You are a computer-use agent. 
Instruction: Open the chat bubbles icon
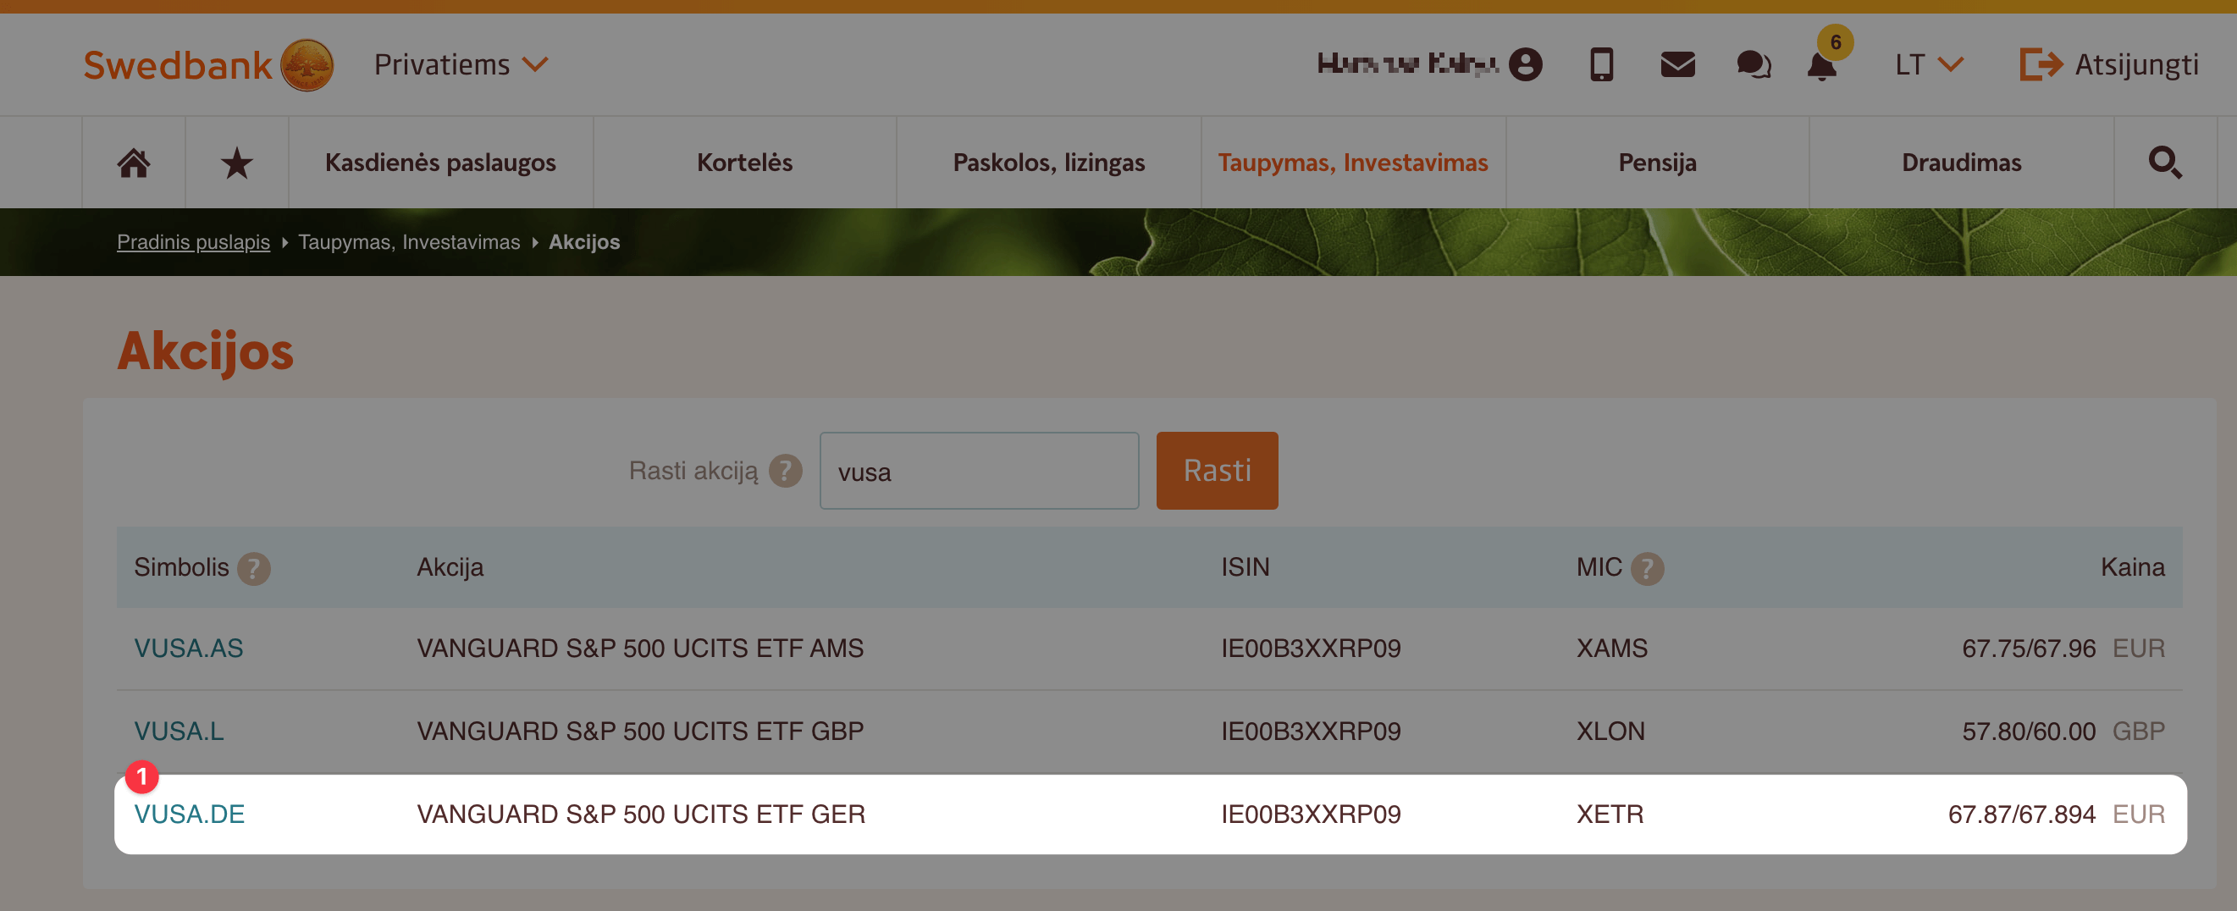1754,64
